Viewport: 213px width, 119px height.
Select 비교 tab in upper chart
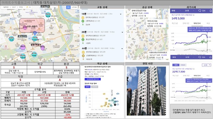[208, 23]
